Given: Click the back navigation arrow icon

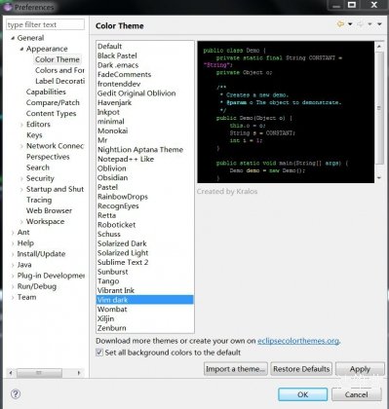Looking at the screenshot, I should 340,24.
